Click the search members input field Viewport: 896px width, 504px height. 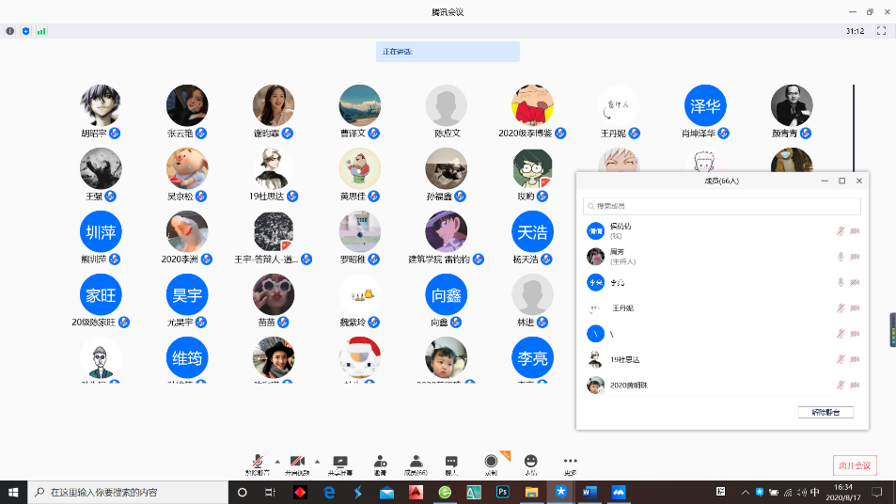722,206
